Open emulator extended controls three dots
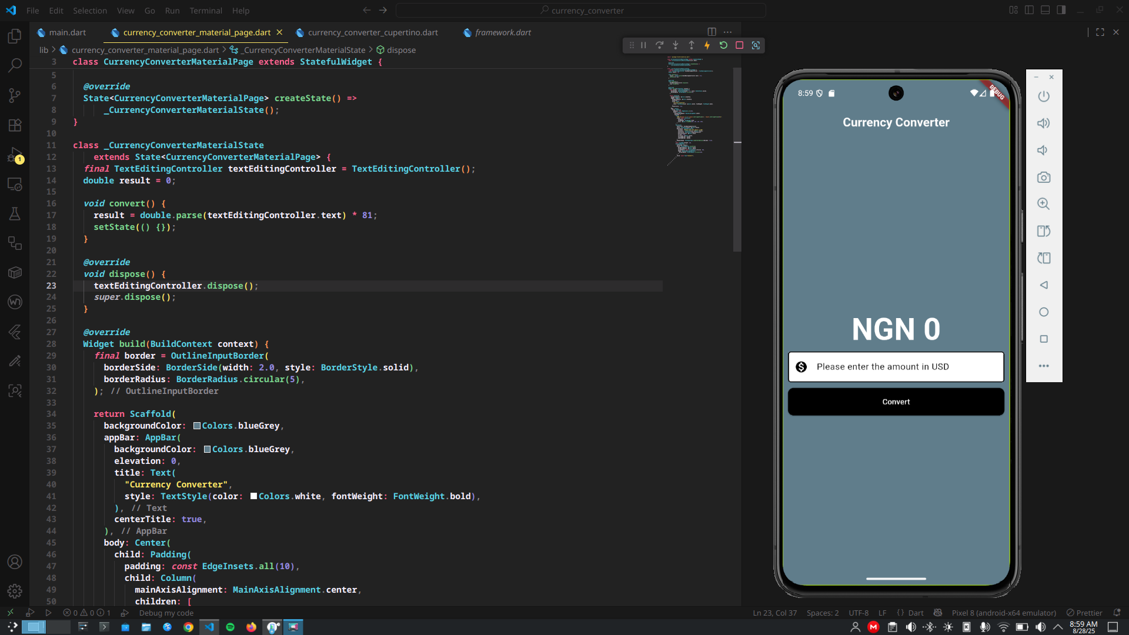Viewport: 1129px width, 635px height. [x=1044, y=366]
